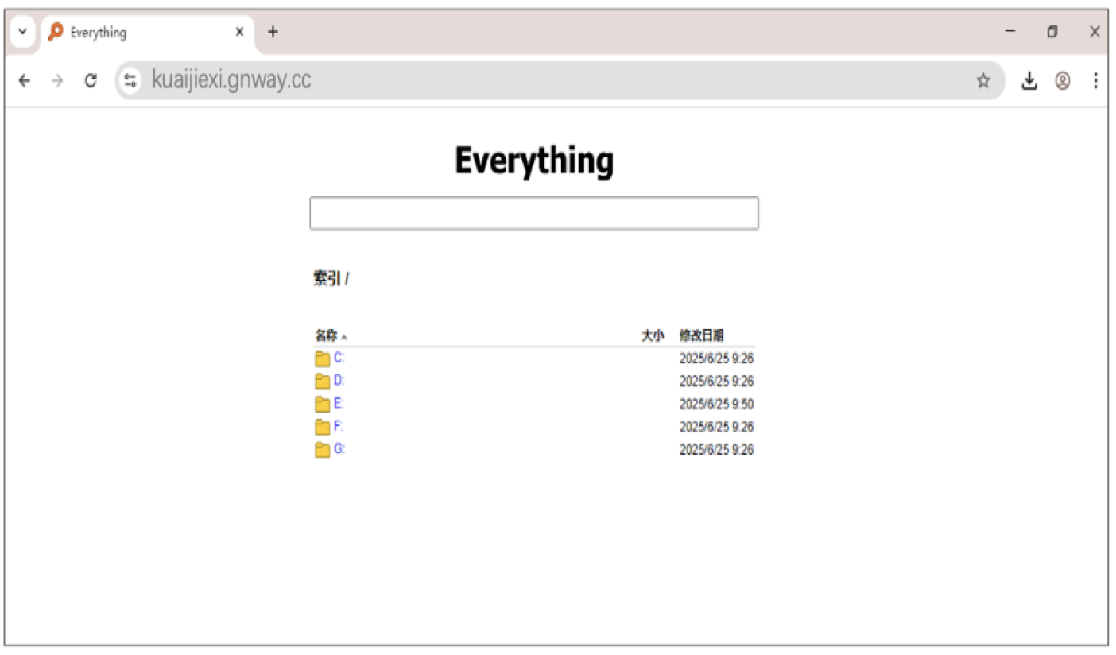Open the profile avatar icon

point(1063,80)
